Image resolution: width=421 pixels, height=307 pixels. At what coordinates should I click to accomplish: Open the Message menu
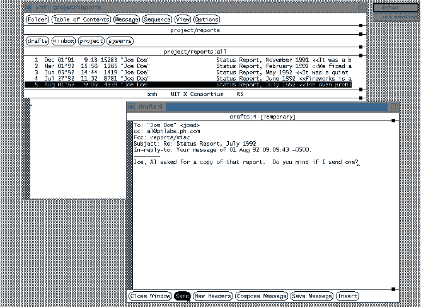[127, 20]
